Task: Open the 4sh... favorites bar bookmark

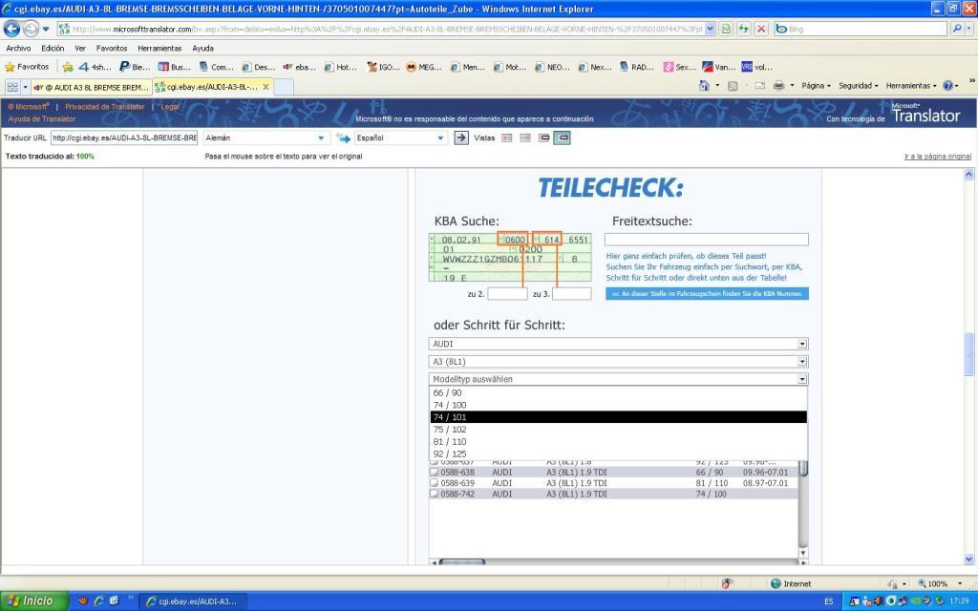Action: [x=95, y=67]
